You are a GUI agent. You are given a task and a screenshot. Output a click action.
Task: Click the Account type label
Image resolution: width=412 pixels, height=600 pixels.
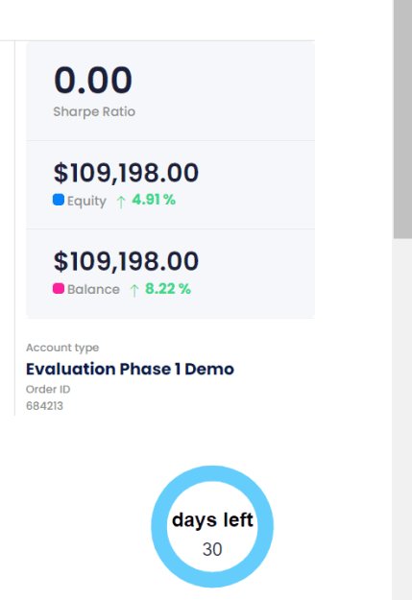[62, 348]
